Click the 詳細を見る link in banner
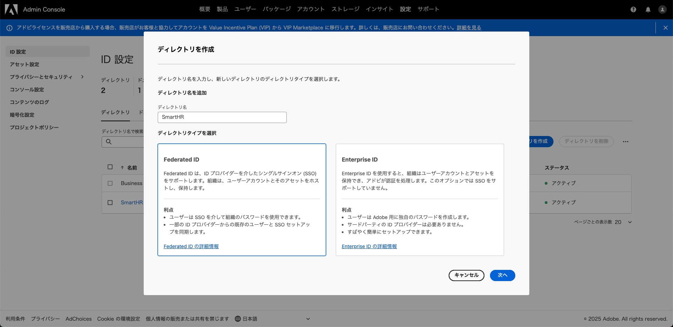673x327 pixels. coord(469,28)
